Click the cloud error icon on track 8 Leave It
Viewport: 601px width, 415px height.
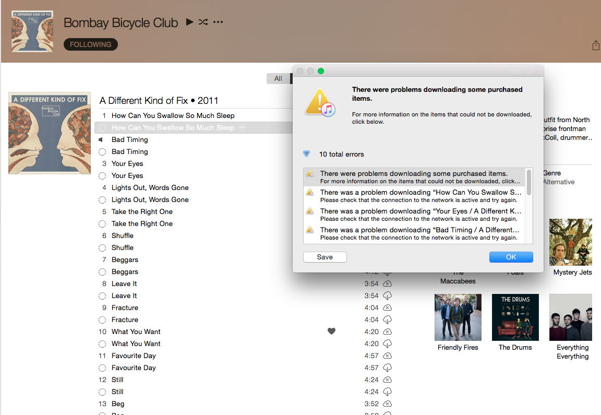pos(388,284)
